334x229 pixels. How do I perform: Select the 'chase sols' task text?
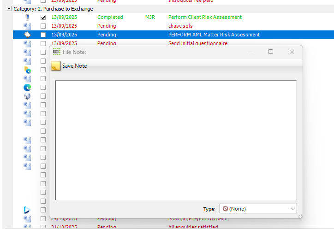(180, 26)
